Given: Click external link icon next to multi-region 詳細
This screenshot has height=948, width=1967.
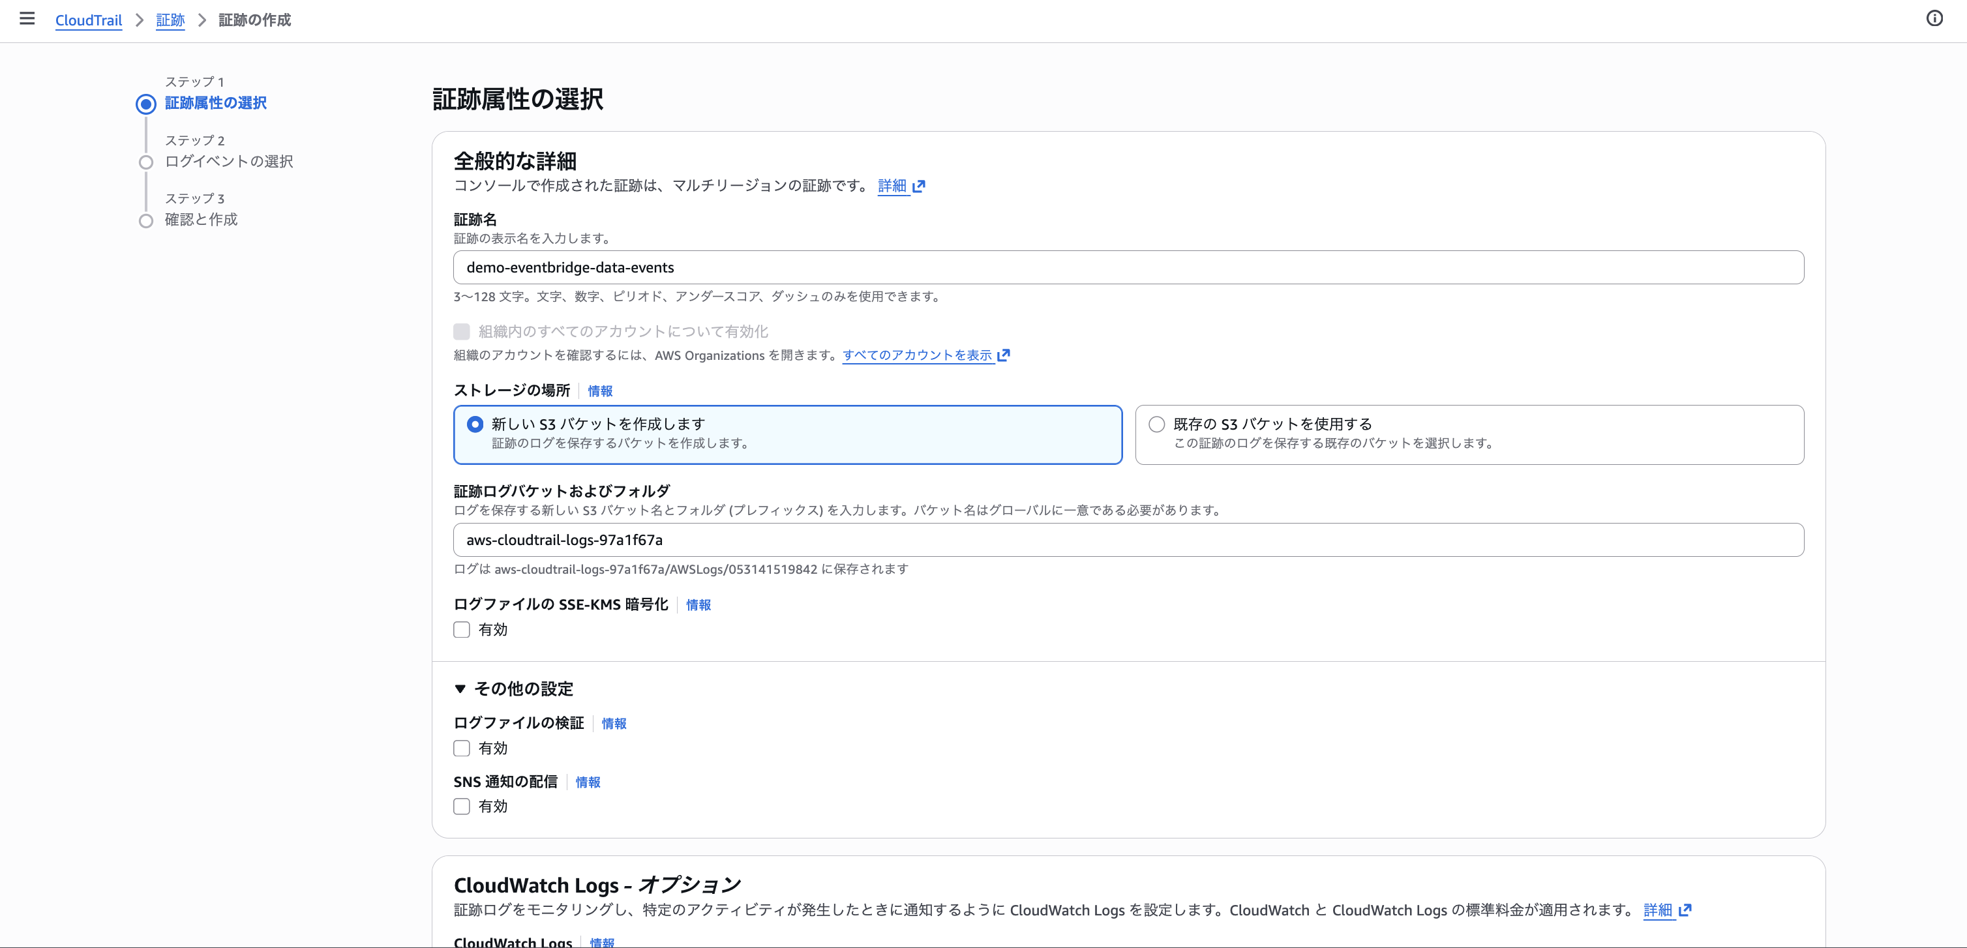Looking at the screenshot, I should click(x=920, y=185).
